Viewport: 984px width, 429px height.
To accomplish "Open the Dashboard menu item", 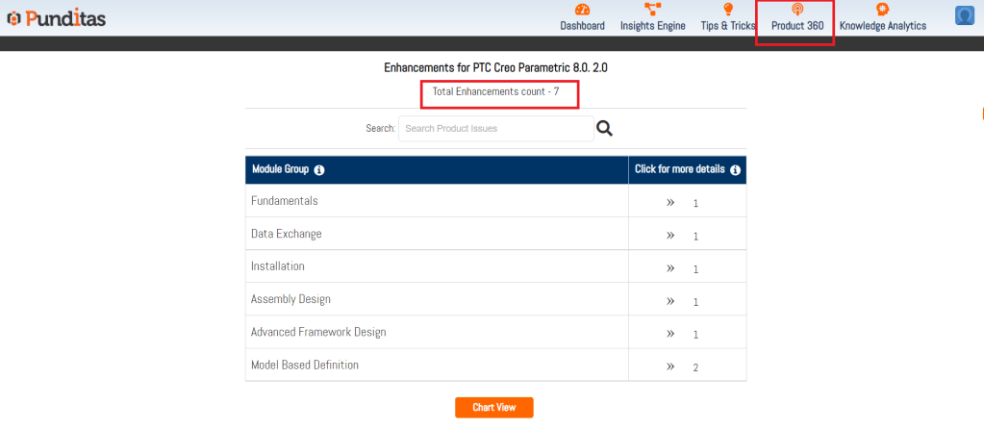I will (582, 26).
